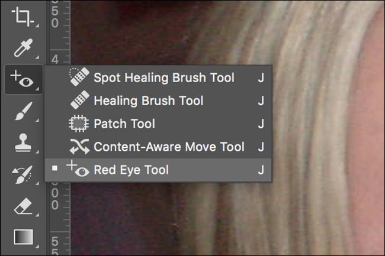This screenshot has width=385, height=256.
Task: Click the Patch Tool icon in flyout
Action: click(79, 124)
